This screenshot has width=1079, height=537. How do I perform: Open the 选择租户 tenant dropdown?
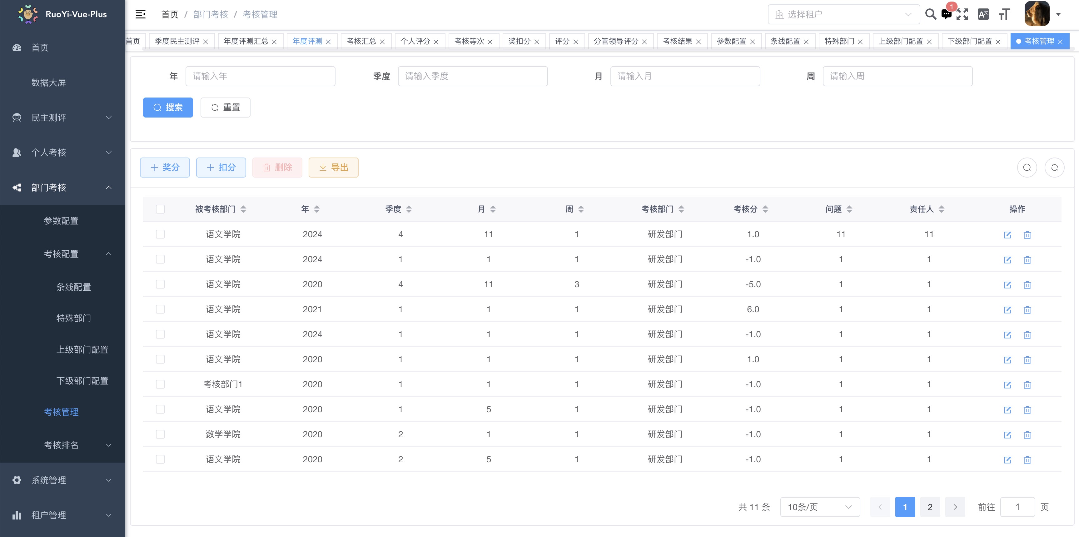tap(843, 14)
